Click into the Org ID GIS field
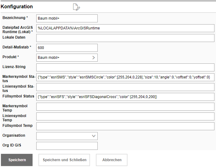Viewport: 216px width, 167px height. (67, 146)
